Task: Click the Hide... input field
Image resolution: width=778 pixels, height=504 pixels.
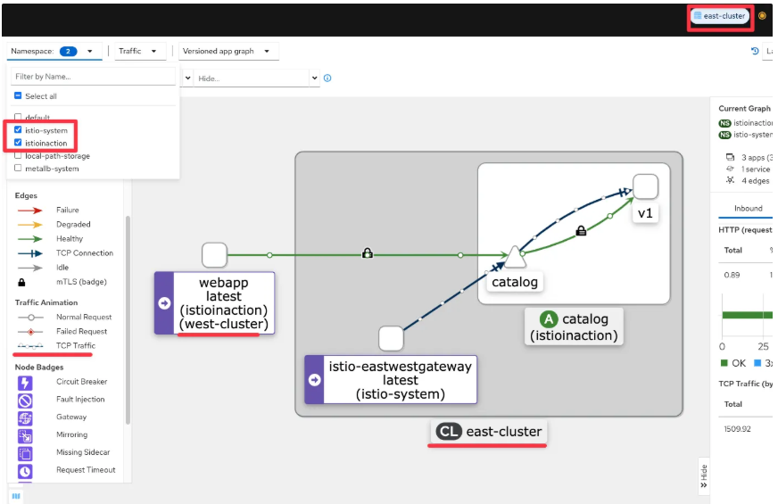Action: click(x=252, y=78)
